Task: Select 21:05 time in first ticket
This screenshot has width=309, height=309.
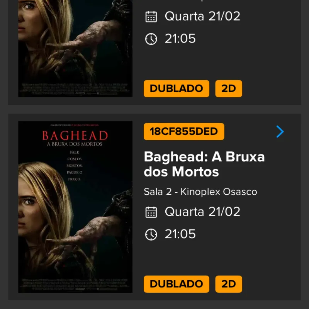Action: pyautogui.click(x=180, y=39)
